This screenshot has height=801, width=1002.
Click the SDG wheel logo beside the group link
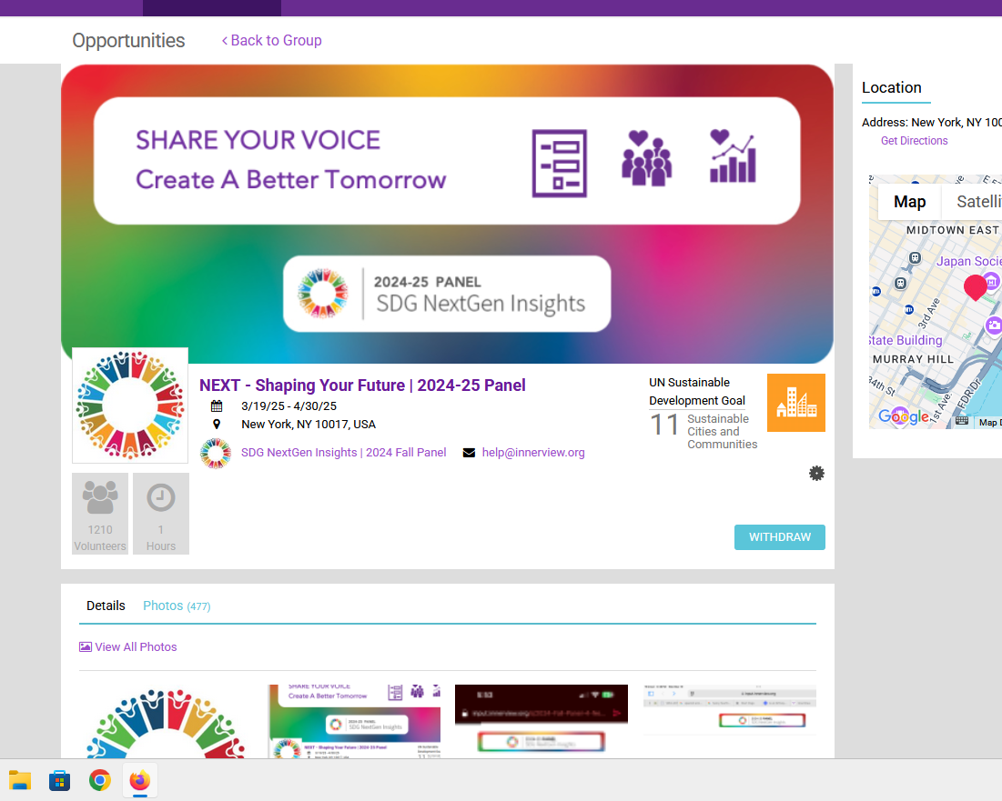[216, 453]
